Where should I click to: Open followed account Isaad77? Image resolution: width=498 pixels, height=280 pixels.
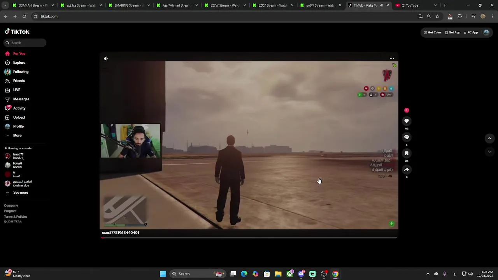click(x=15, y=156)
